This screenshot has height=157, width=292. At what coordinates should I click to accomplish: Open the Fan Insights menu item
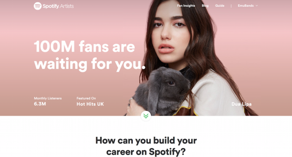pos(186,6)
